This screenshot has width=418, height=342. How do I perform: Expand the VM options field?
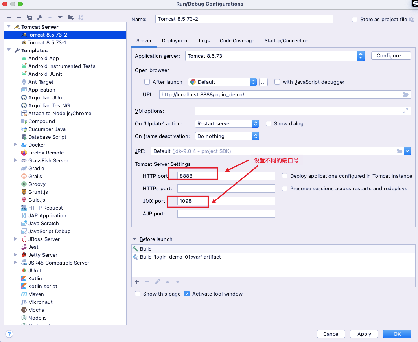point(405,111)
